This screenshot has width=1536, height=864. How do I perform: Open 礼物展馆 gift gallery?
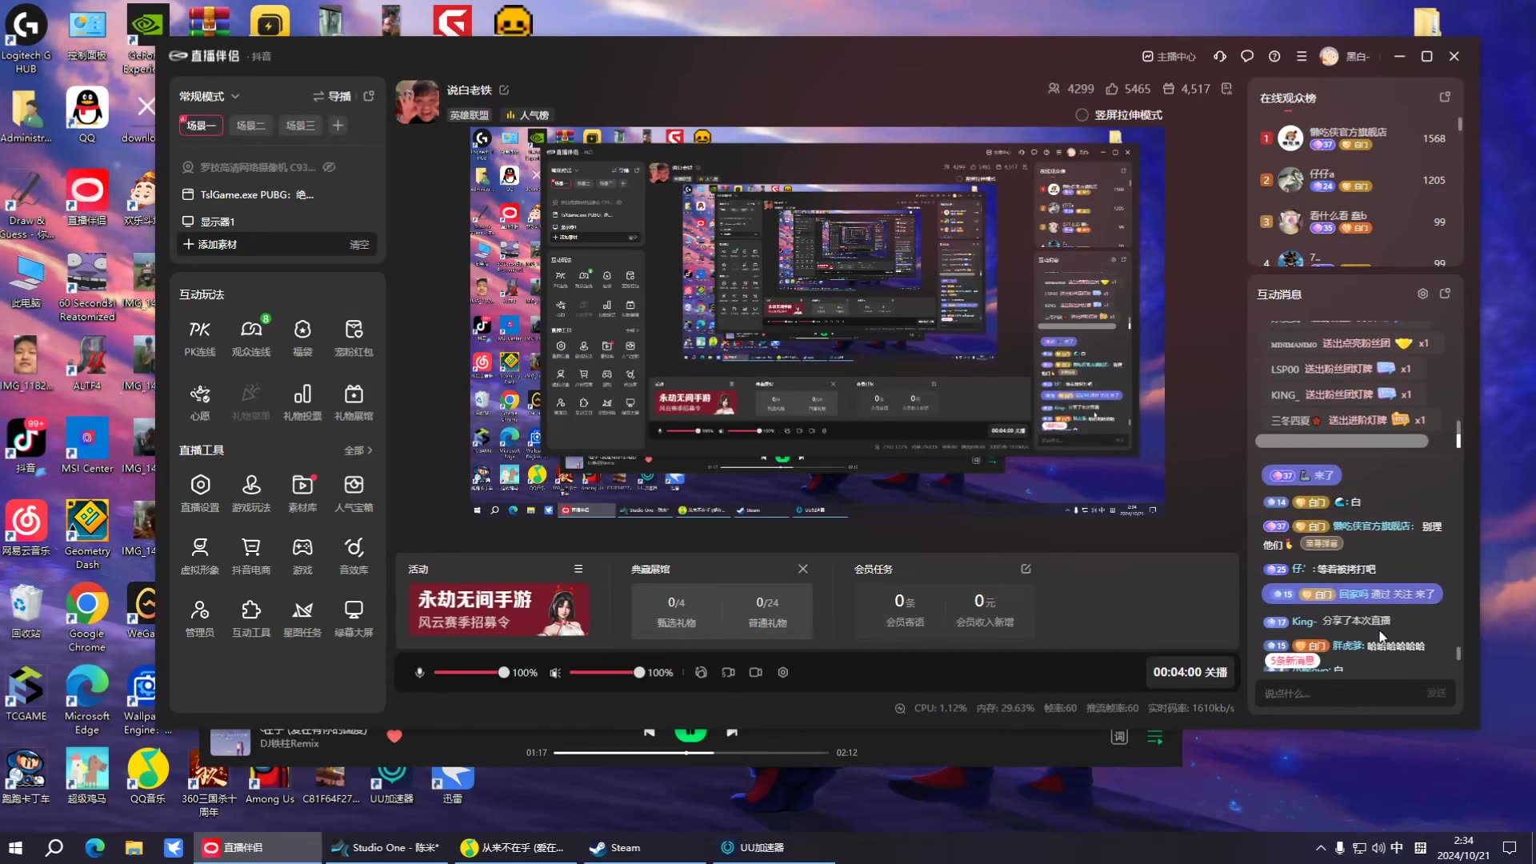pos(354,402)
